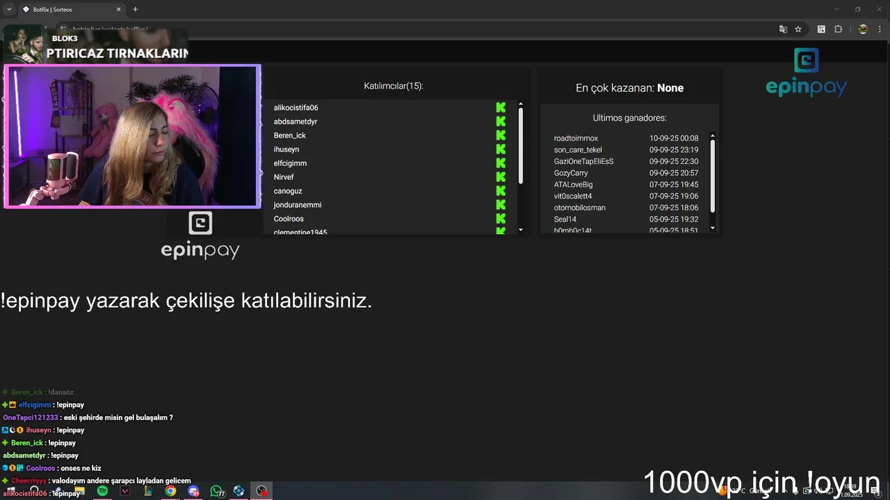Select participant abdsametdyr
Viewport: 890px width, 500px height.
(296, 122)
